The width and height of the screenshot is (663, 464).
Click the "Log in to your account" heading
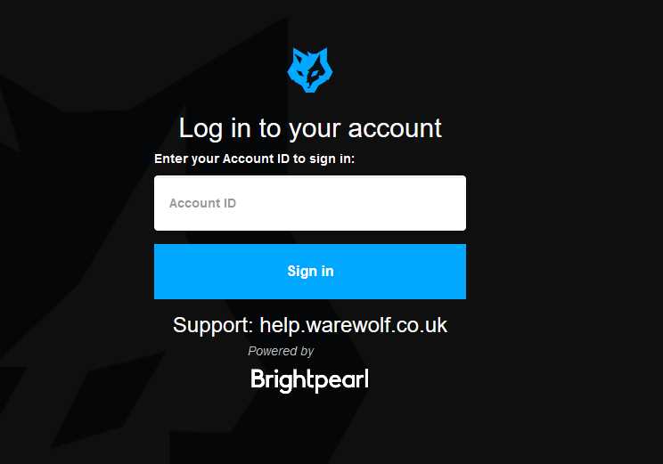point(310,128)
